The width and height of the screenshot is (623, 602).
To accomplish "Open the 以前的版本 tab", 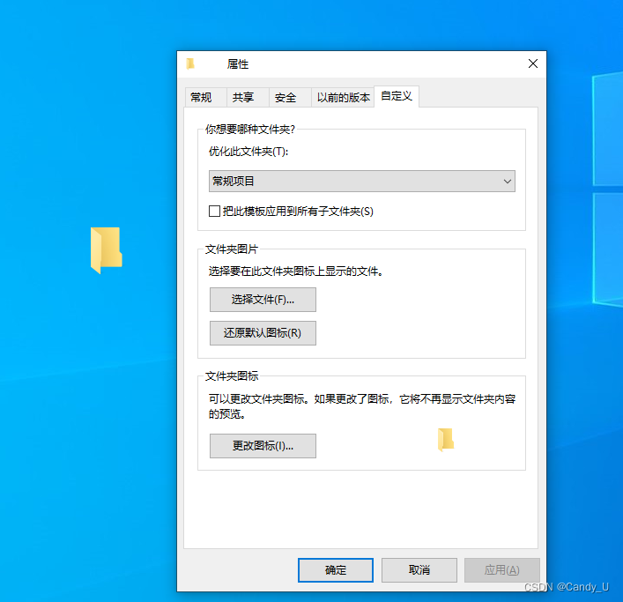I will tap(344, 97).
